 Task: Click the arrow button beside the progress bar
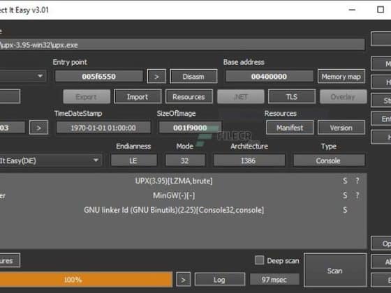point(183,280)
